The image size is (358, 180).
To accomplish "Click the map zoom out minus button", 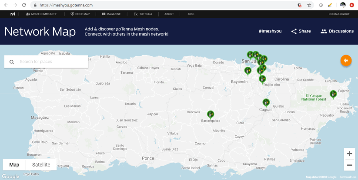I will (349, 165).
